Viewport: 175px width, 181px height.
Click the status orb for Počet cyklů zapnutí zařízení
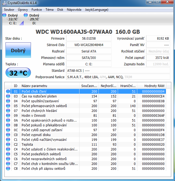point(8,130)
